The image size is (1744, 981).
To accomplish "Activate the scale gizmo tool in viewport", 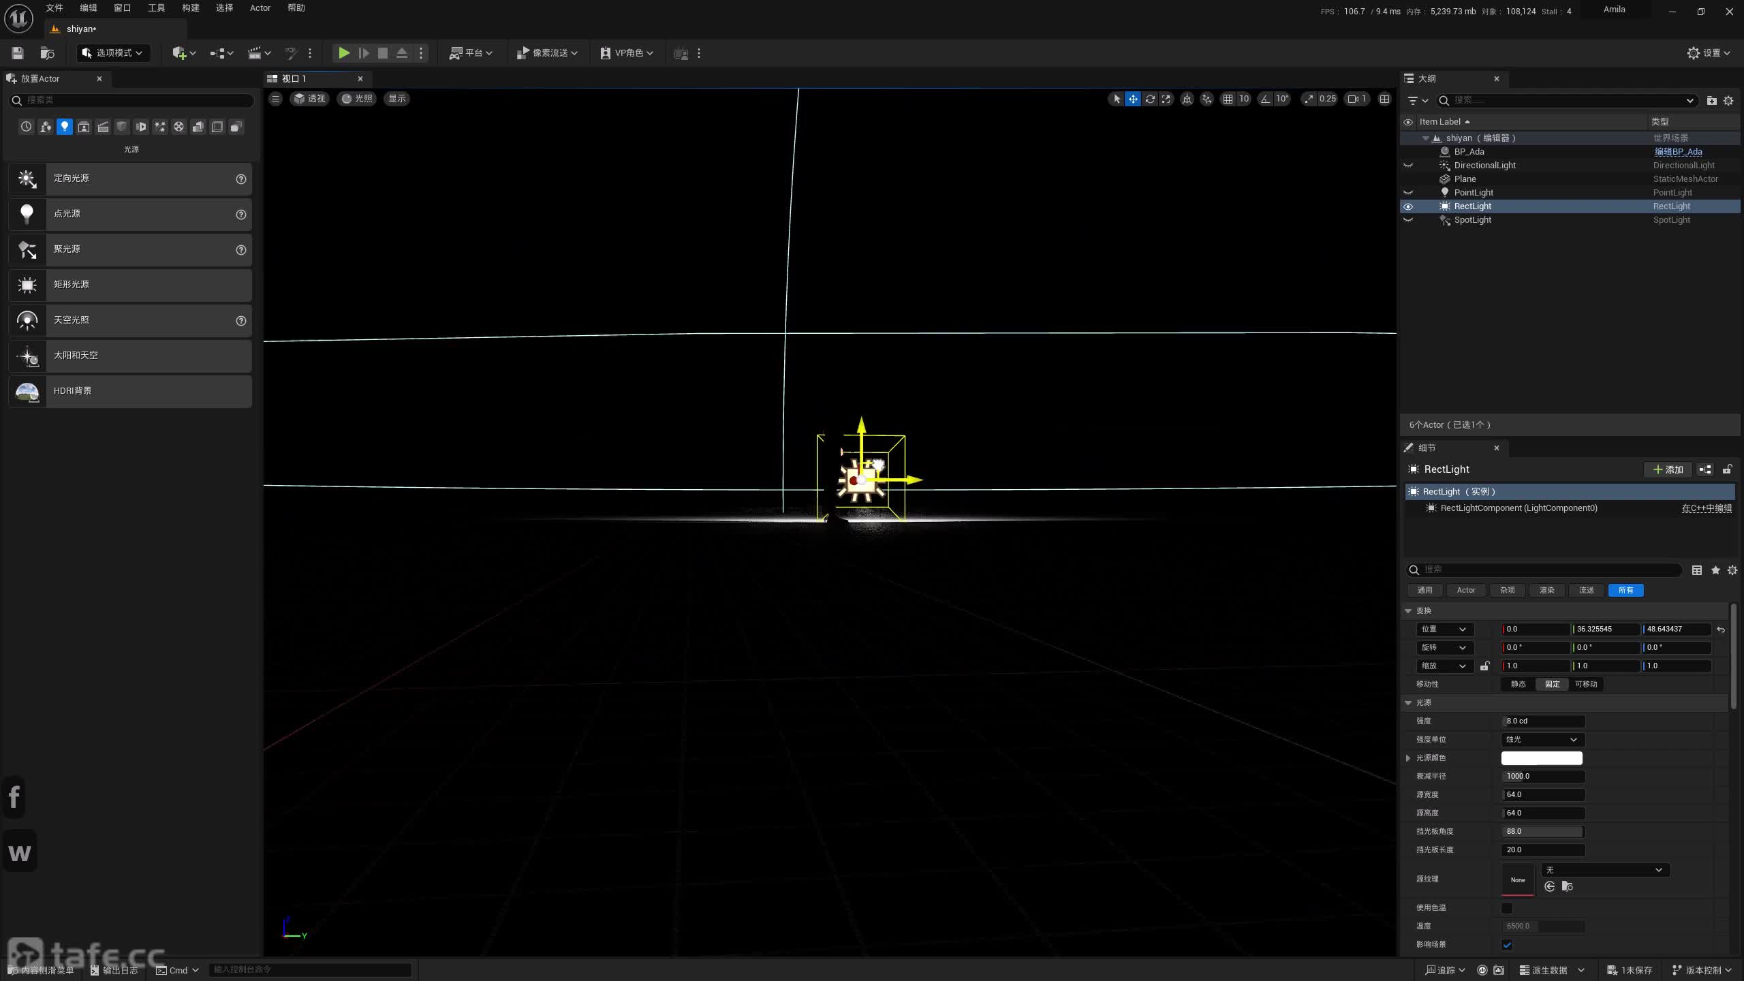I will pyautogui.click(x=1166, y=99).
